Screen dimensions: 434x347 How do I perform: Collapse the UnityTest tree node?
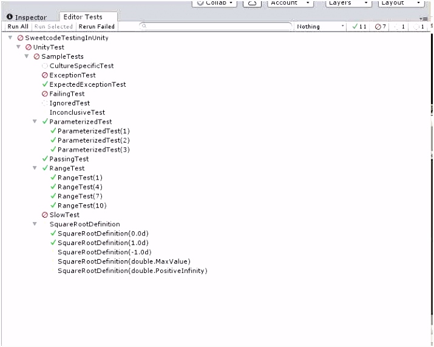pos(19,47)
